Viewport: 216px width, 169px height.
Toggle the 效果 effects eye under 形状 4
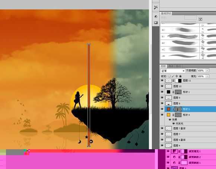pyautogui.click(x=170, y=120)
